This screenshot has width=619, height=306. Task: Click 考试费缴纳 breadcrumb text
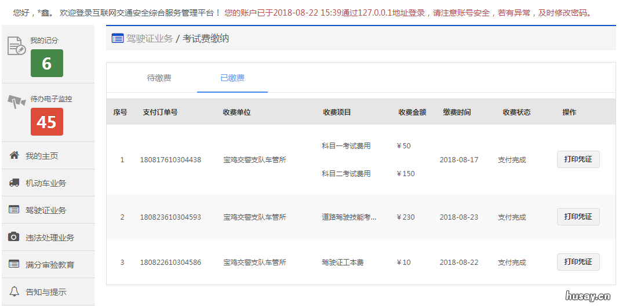click(206, 39)
